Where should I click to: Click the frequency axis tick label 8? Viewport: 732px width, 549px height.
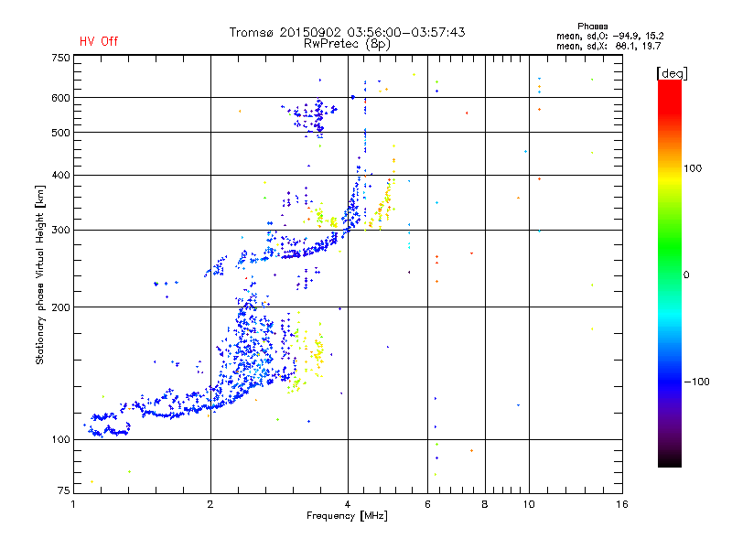(485, 504)
